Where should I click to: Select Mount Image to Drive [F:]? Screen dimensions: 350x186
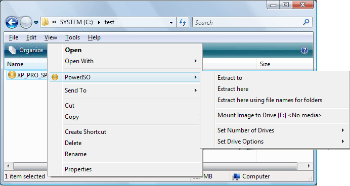click(269, 115)
